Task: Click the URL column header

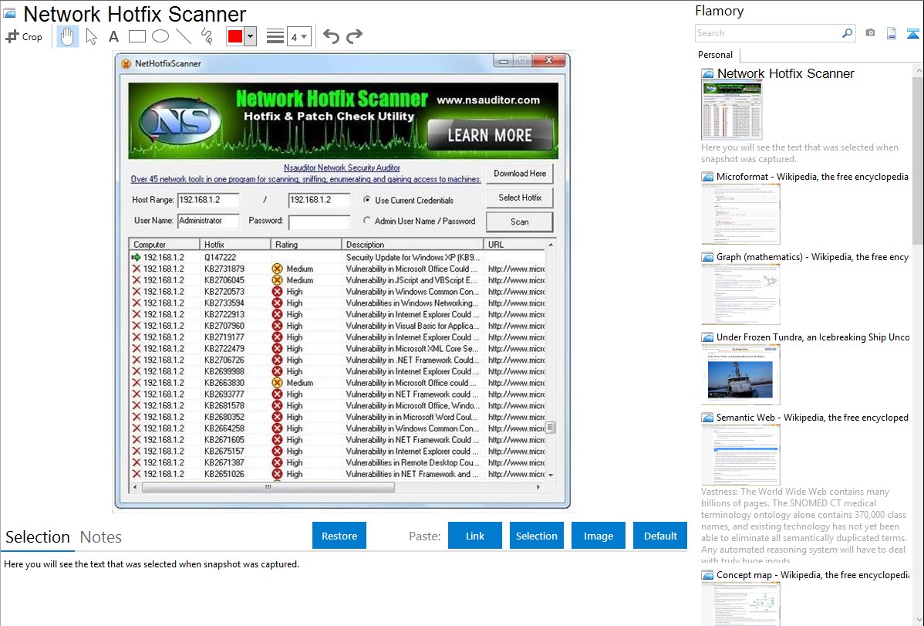Action: (514, 244)
